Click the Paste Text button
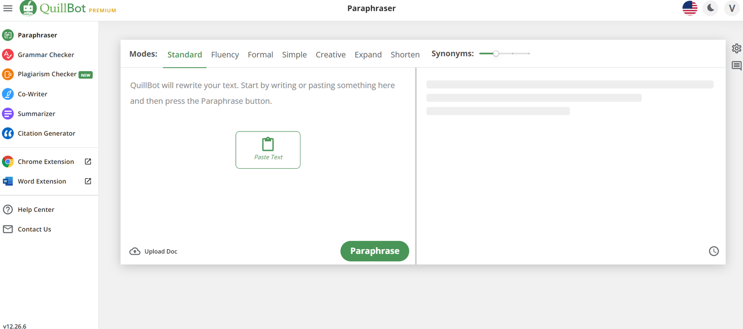Screen dimensions: 743x329 tap(268, 150)
